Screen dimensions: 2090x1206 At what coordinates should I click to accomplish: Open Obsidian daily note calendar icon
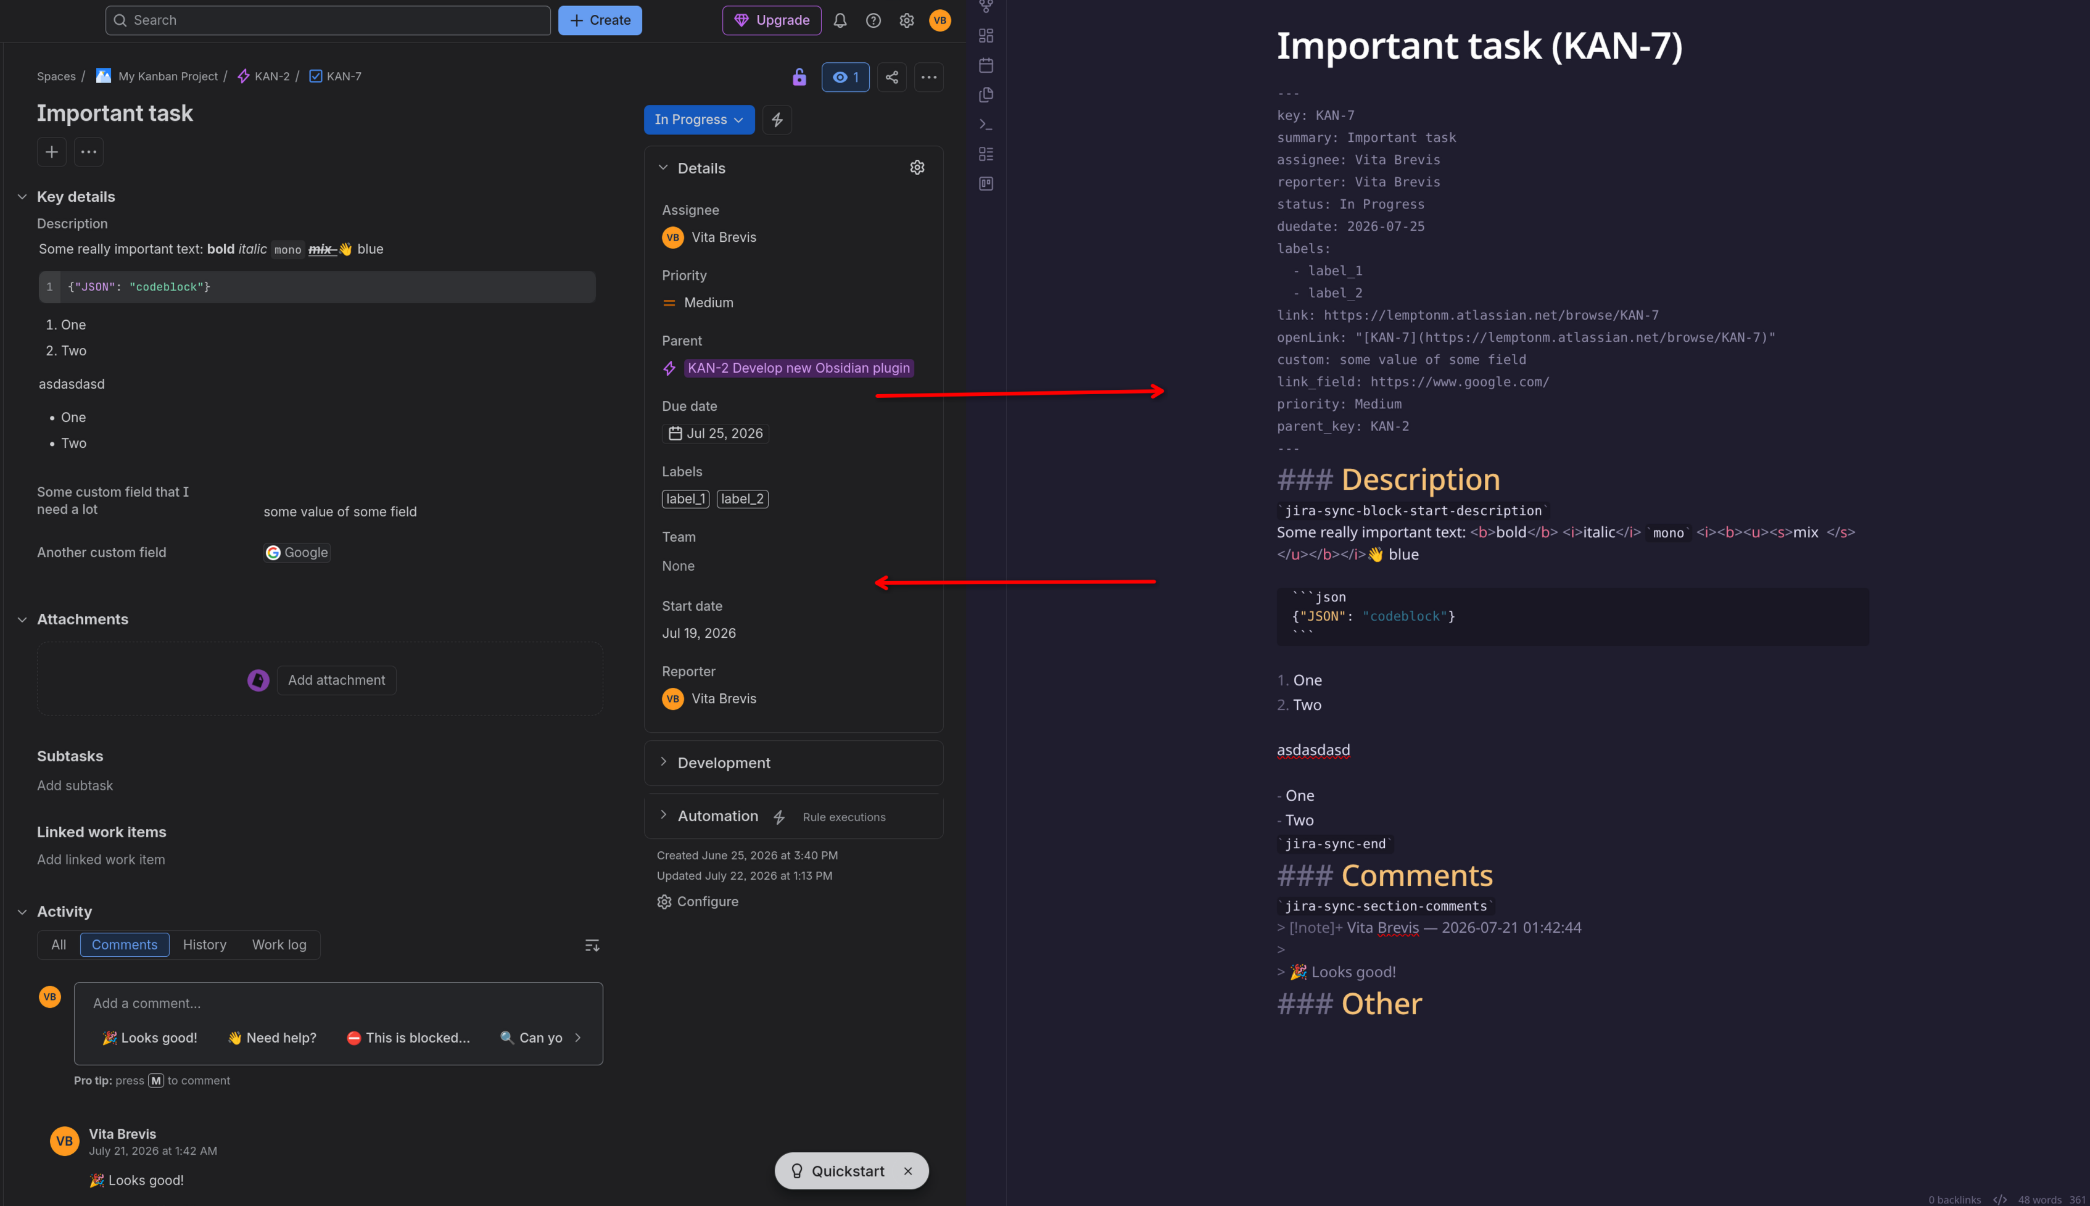(985, 65)
